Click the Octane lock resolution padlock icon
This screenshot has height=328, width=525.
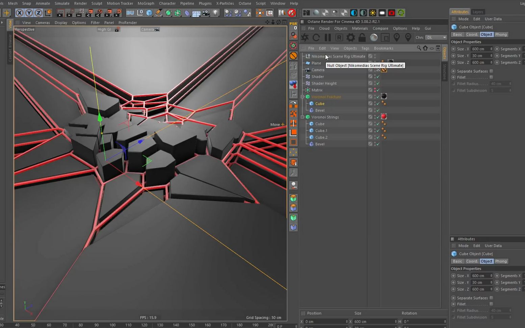(x=362, y=37)
